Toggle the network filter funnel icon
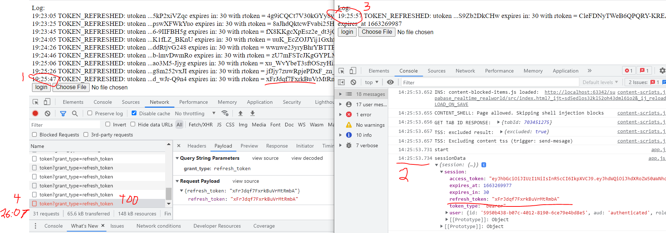Screen dimensions: 666x233 point(63,113)
